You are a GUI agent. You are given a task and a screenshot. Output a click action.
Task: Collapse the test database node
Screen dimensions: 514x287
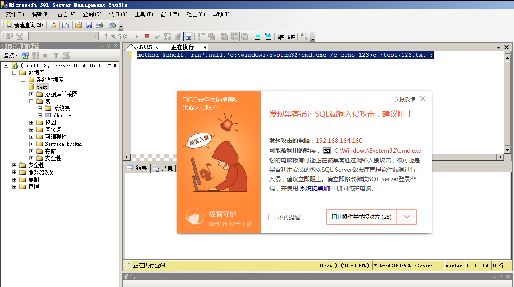point(23,87)
